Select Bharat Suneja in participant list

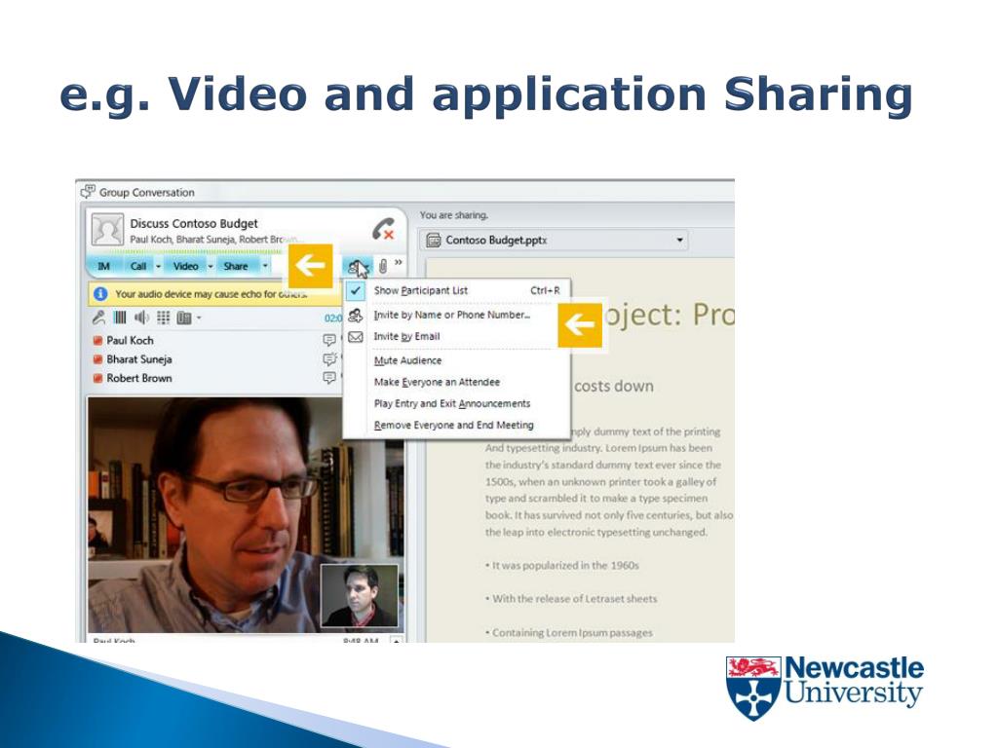coord(139,360)
